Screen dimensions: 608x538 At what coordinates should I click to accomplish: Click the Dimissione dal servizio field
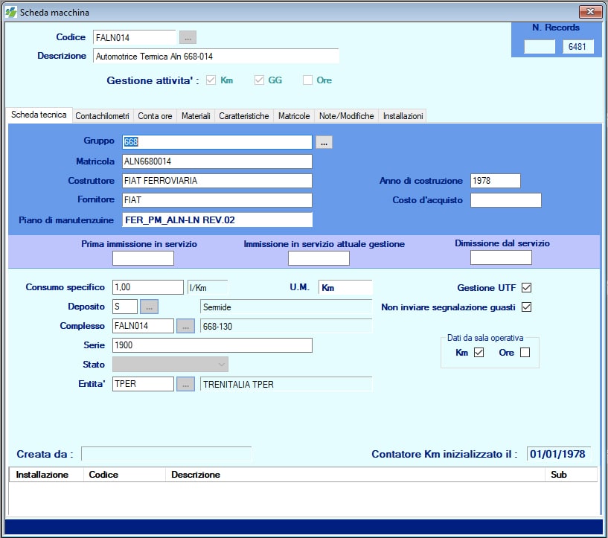[501, 257]
